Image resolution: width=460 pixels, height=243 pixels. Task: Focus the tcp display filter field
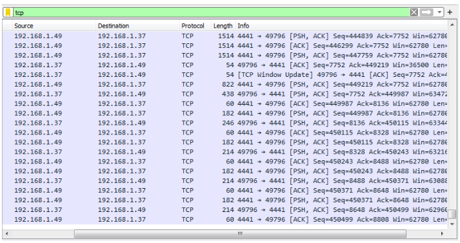211,12
